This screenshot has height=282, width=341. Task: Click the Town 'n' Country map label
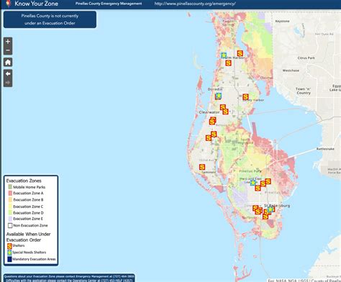click(304, 91)
